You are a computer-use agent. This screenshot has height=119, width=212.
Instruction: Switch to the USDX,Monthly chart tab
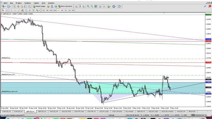117,112
